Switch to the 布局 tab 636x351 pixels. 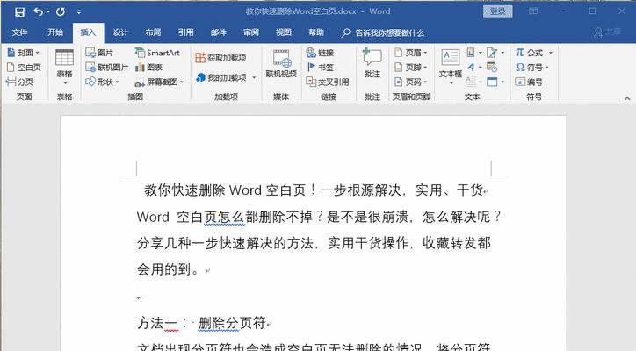click(153, 32)
